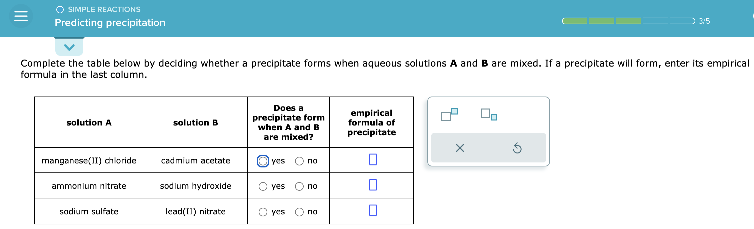754x229 pixels.
Task: Click the empirical formula box in the third row
Action: coord(372,210)
